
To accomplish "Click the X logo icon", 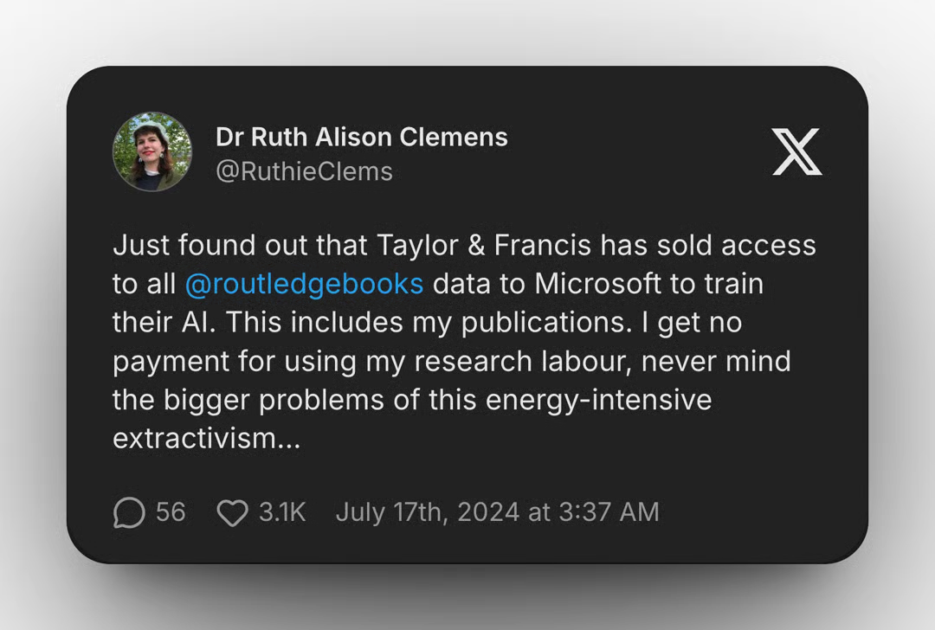I will point(796,151).
